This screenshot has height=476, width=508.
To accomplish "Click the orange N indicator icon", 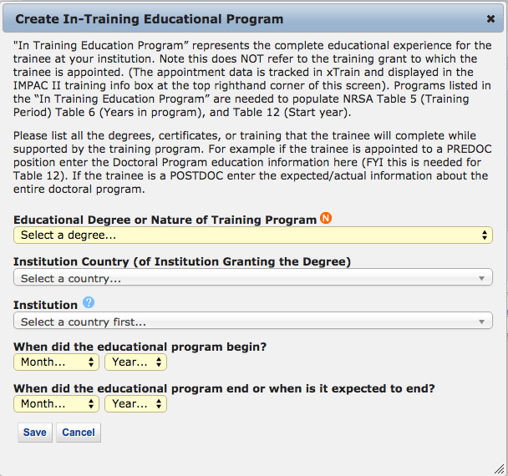I will 326,219.
